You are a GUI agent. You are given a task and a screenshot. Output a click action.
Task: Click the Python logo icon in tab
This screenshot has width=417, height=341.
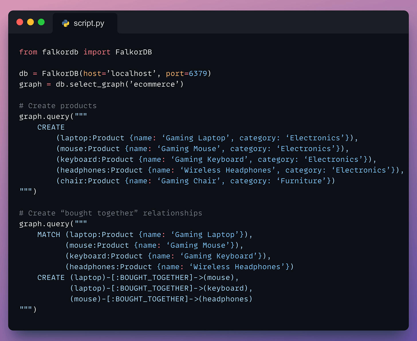coord(66,23)
